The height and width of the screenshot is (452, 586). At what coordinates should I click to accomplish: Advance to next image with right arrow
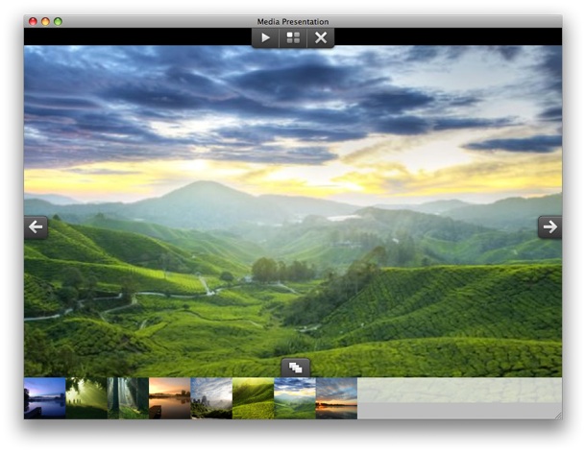[549, 227]
